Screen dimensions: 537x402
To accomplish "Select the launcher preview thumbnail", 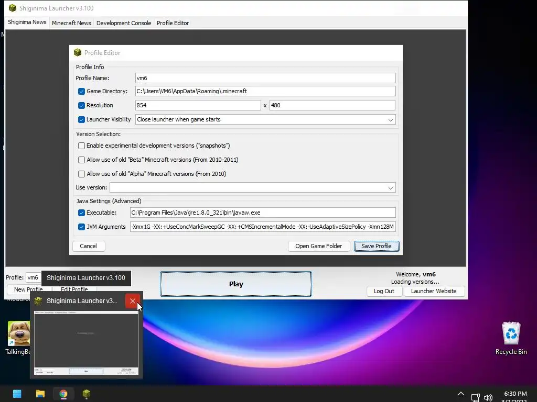I will point(87,343).
